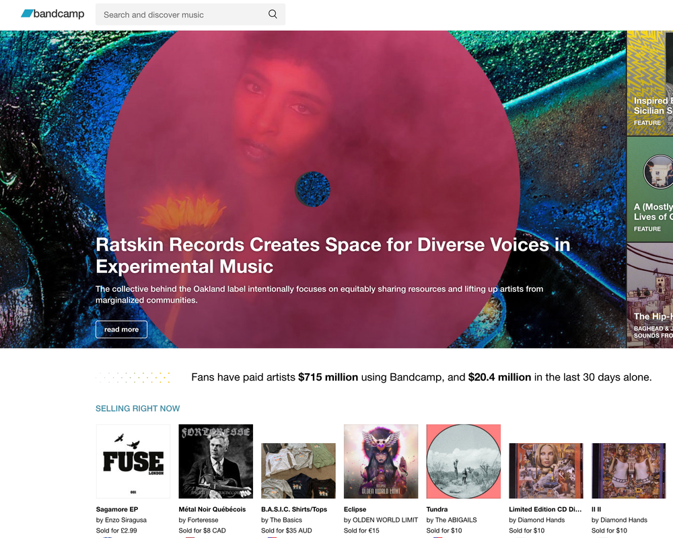Click the $715 million figure
Image resolution: width=673 pixels, height=538 pixels.
click(x=328, y=377)
